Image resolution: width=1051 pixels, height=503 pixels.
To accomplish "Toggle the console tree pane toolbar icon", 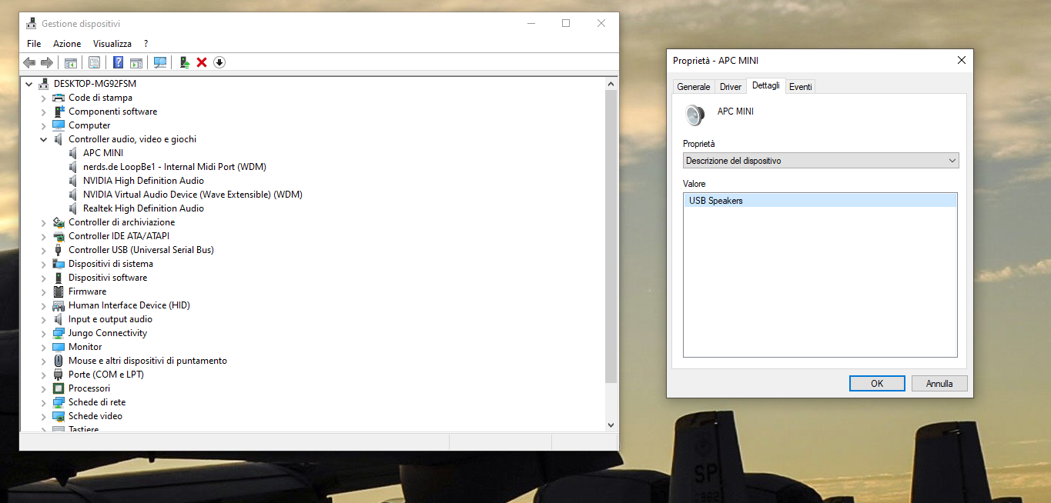I will [x=70, y=62].
